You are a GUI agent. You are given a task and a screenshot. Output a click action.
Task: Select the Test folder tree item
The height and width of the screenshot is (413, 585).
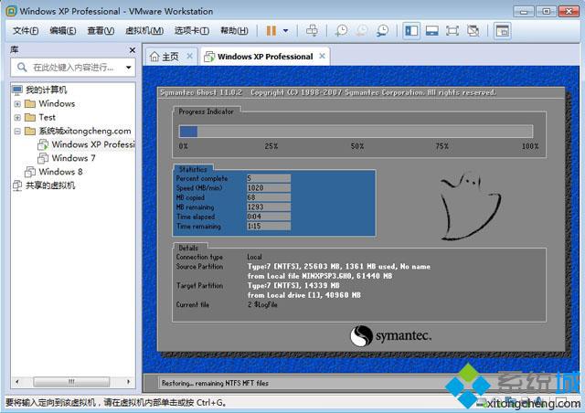(47, 118)
